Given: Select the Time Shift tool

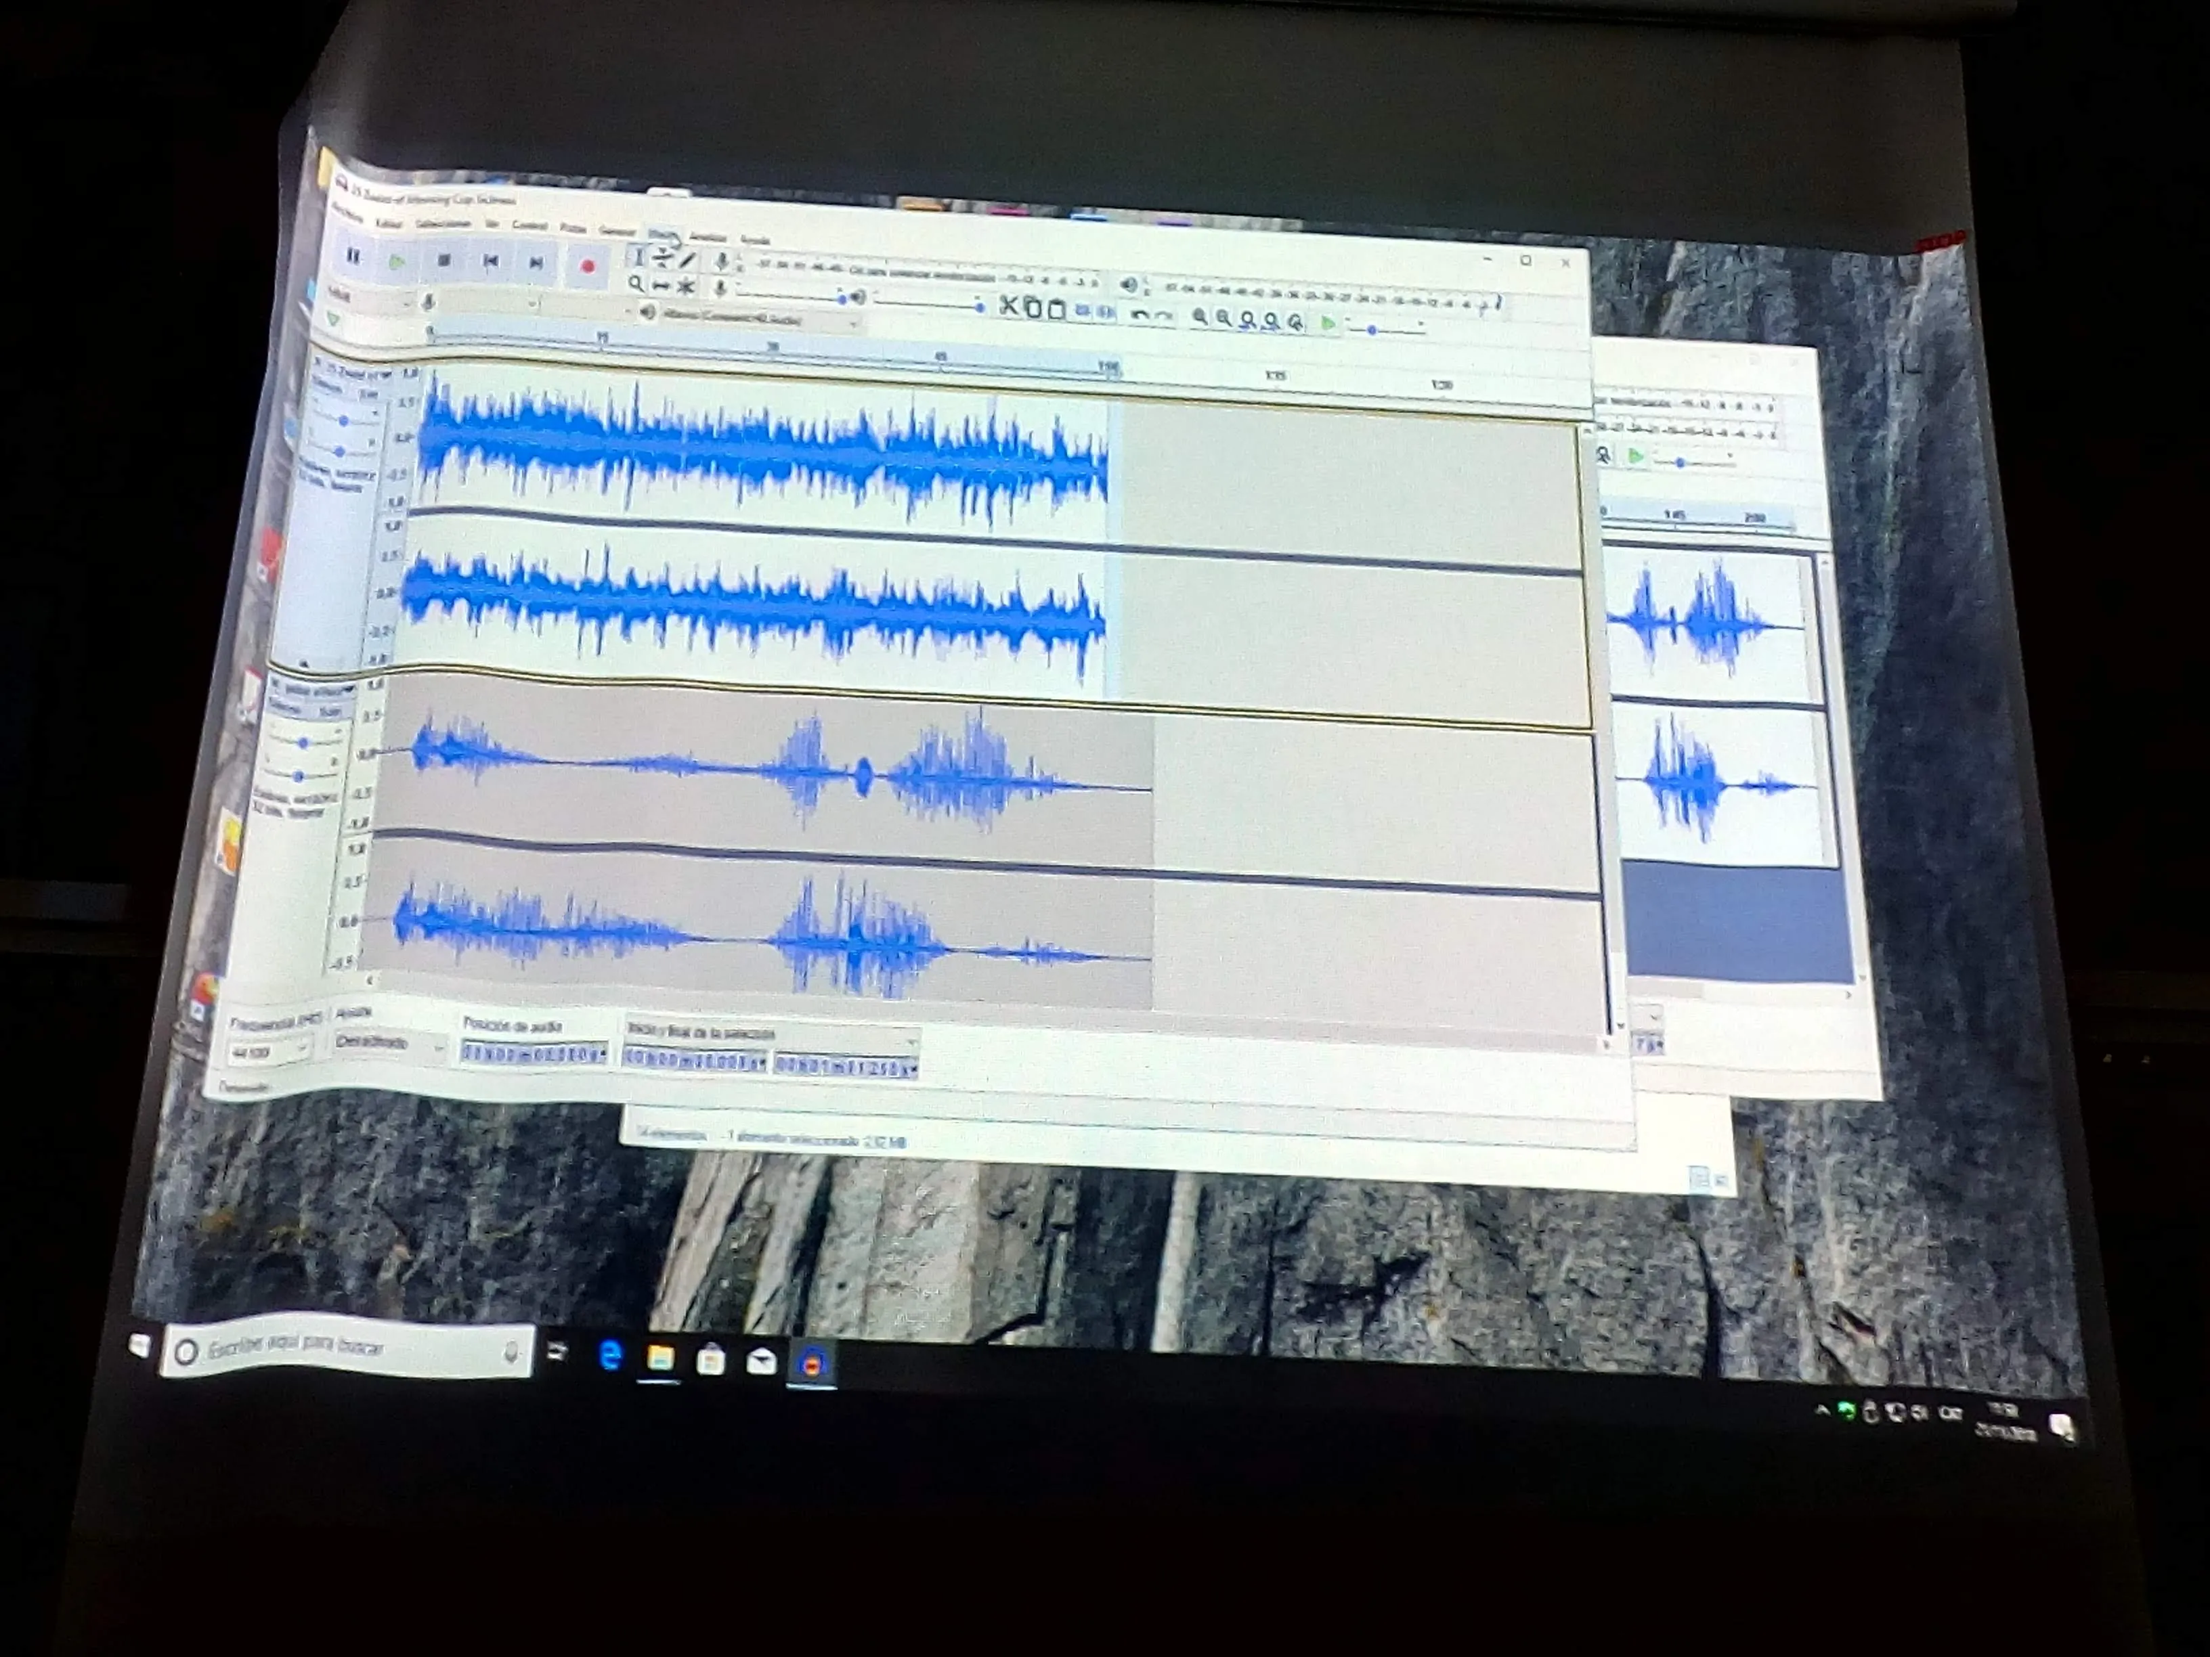Looking at the screenshot, I should pyautogui.click(x=660, y=286).
